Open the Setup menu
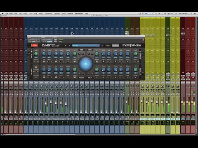 (64, 14)
